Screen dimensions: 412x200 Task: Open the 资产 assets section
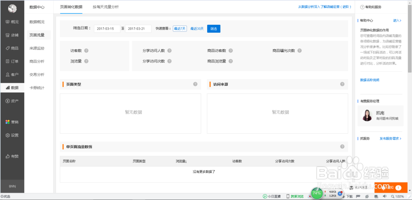[x=12, y=101]
